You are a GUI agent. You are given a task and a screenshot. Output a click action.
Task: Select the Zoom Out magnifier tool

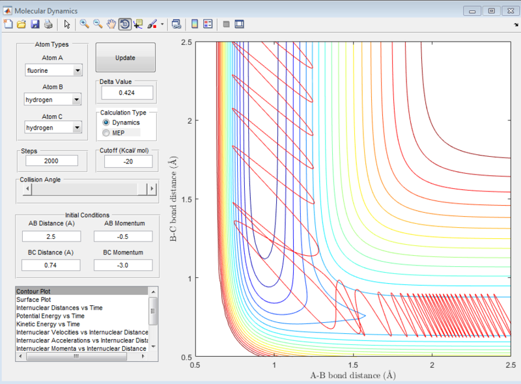coord(98,24)
